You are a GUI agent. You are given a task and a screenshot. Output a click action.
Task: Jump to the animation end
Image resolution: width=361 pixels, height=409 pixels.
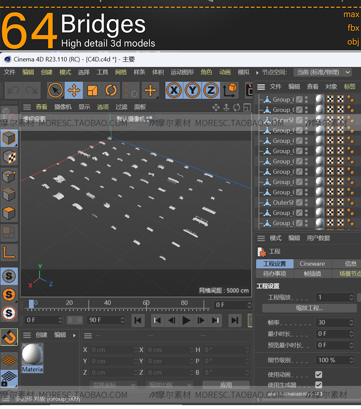click(x=235, y=320)
